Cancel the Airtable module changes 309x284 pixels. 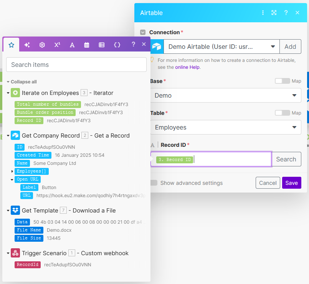click(268, 183)
